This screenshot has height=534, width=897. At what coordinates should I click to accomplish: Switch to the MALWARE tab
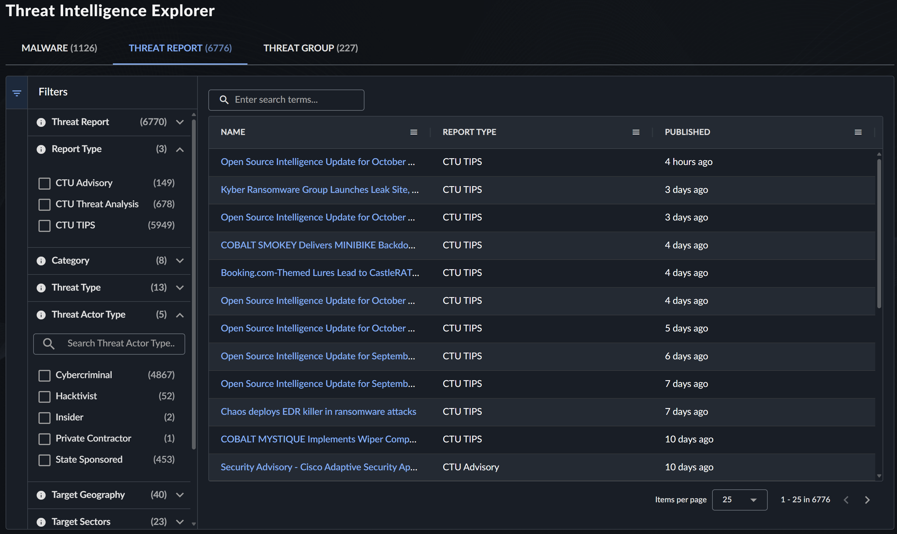point(59,48)
